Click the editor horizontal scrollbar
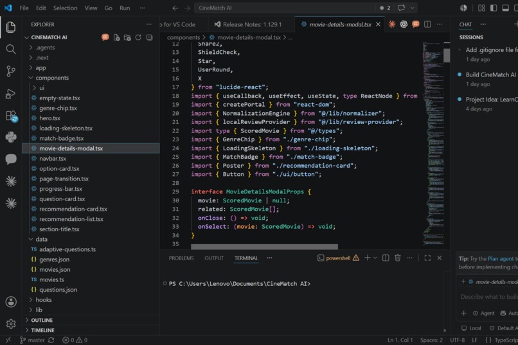The height and width of the screenshot is (345, 518). (264, 247)
